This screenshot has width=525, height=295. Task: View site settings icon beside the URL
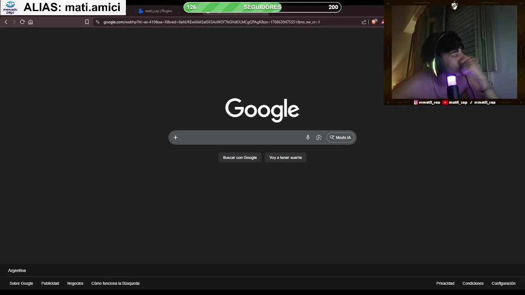[97, 22]
